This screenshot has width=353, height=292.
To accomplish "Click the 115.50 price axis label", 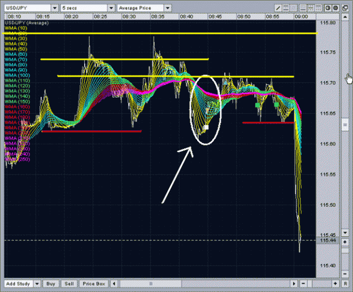I will coord(328,205).
